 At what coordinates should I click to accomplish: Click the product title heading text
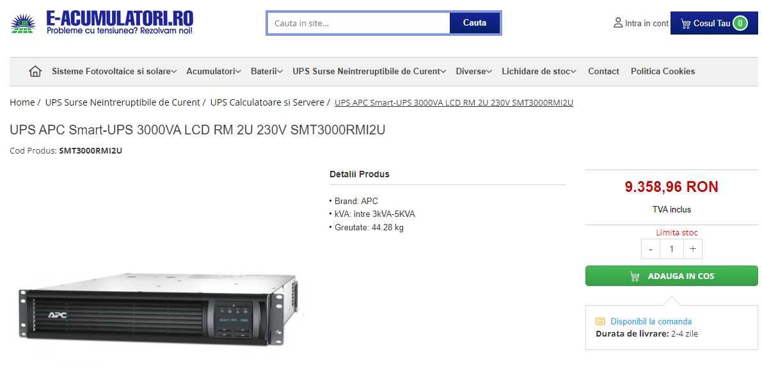(197, 131)
